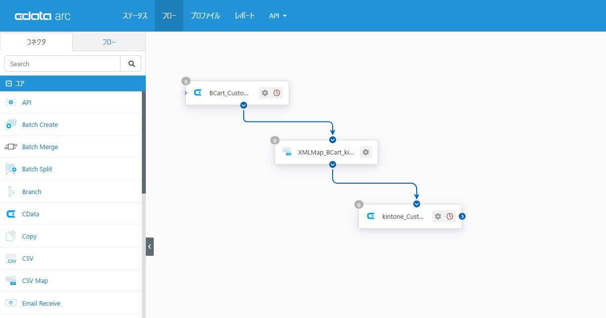Click the kintone_Cust... node counter badge
The height and width of the screenshot is (318, 606).
[x=359, y=205]
